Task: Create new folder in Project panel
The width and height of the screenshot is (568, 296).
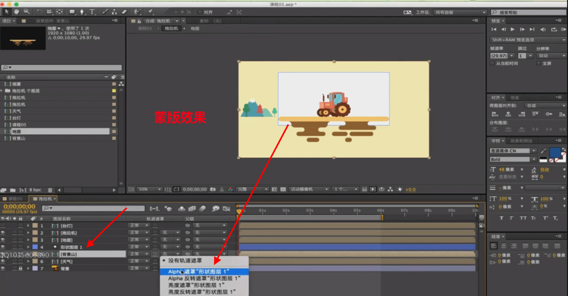Action: tap(13, 190)
